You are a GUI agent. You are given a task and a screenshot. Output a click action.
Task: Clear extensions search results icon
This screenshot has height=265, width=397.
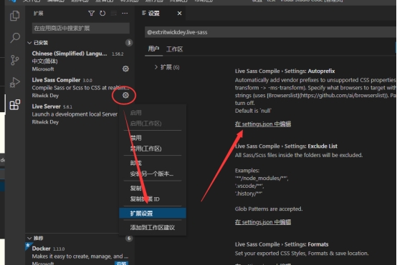click(114, 14)
